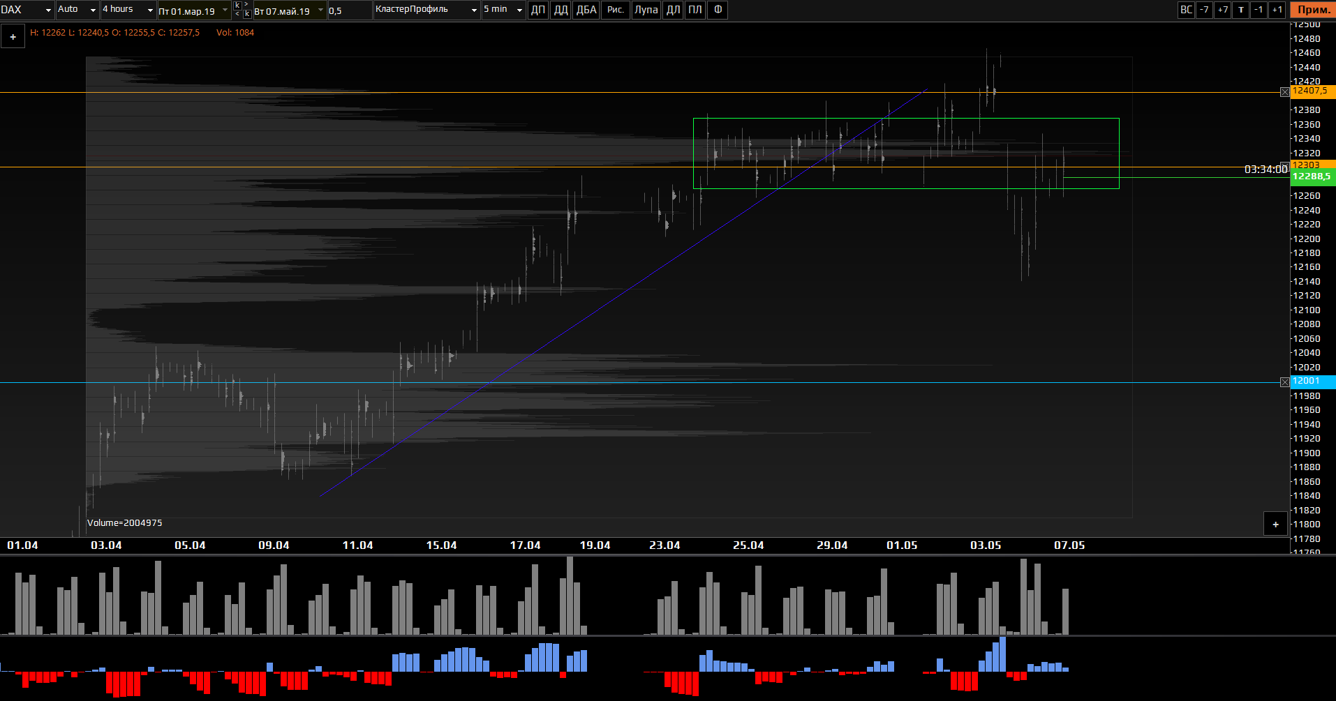Click the ВС button
The width and height of the screenshot is (1336, 701).
(x=1186, y=10)
